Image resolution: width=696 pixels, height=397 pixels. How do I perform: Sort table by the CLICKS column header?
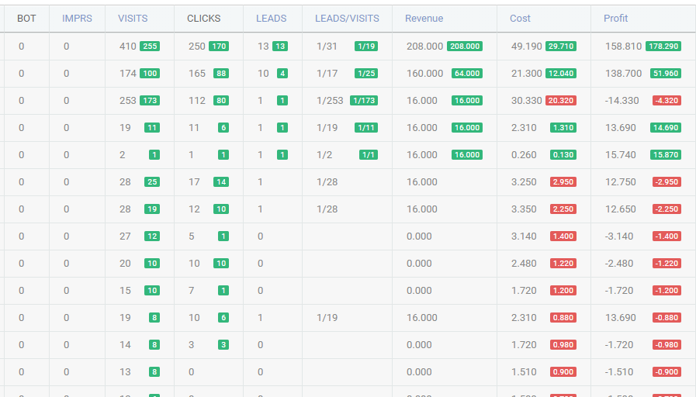point(203,19)
